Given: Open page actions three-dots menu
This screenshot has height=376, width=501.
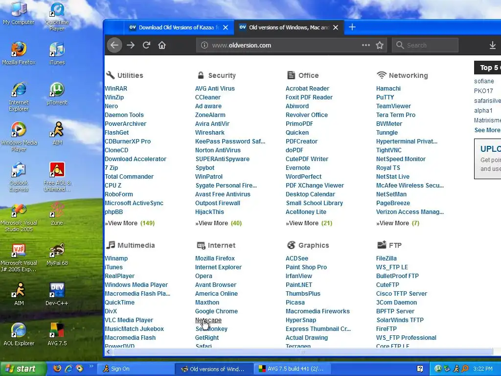Looking at the screenshot, I should pyautogui.click(x=366, y=45).
